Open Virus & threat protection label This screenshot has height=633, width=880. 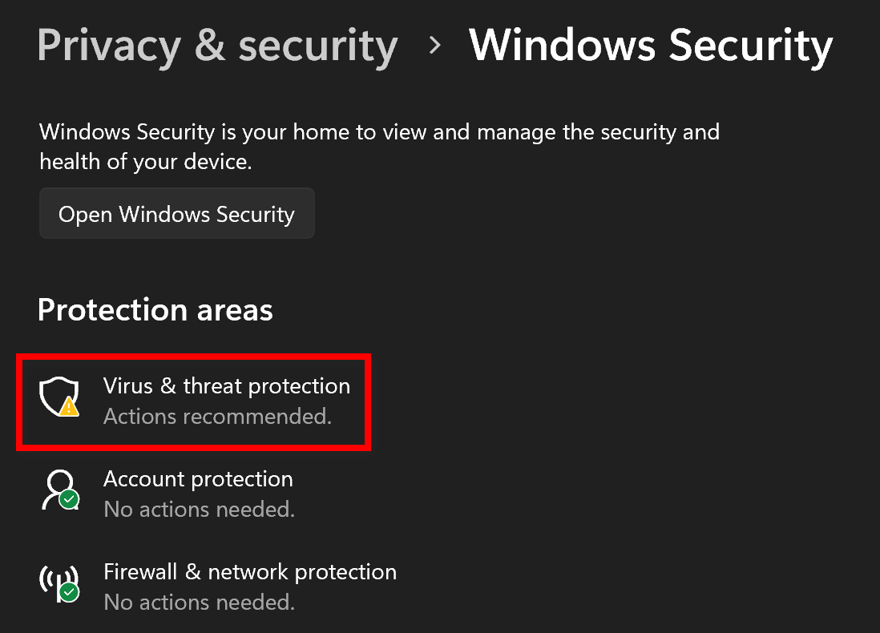(x=227, y=386)
